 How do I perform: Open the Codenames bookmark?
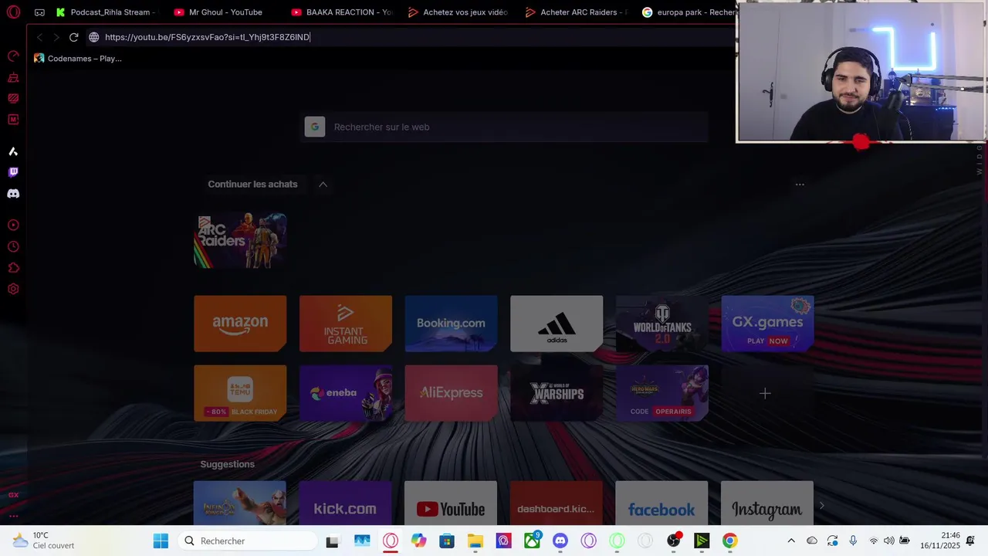pyautogui.click(x=77, y=58)
